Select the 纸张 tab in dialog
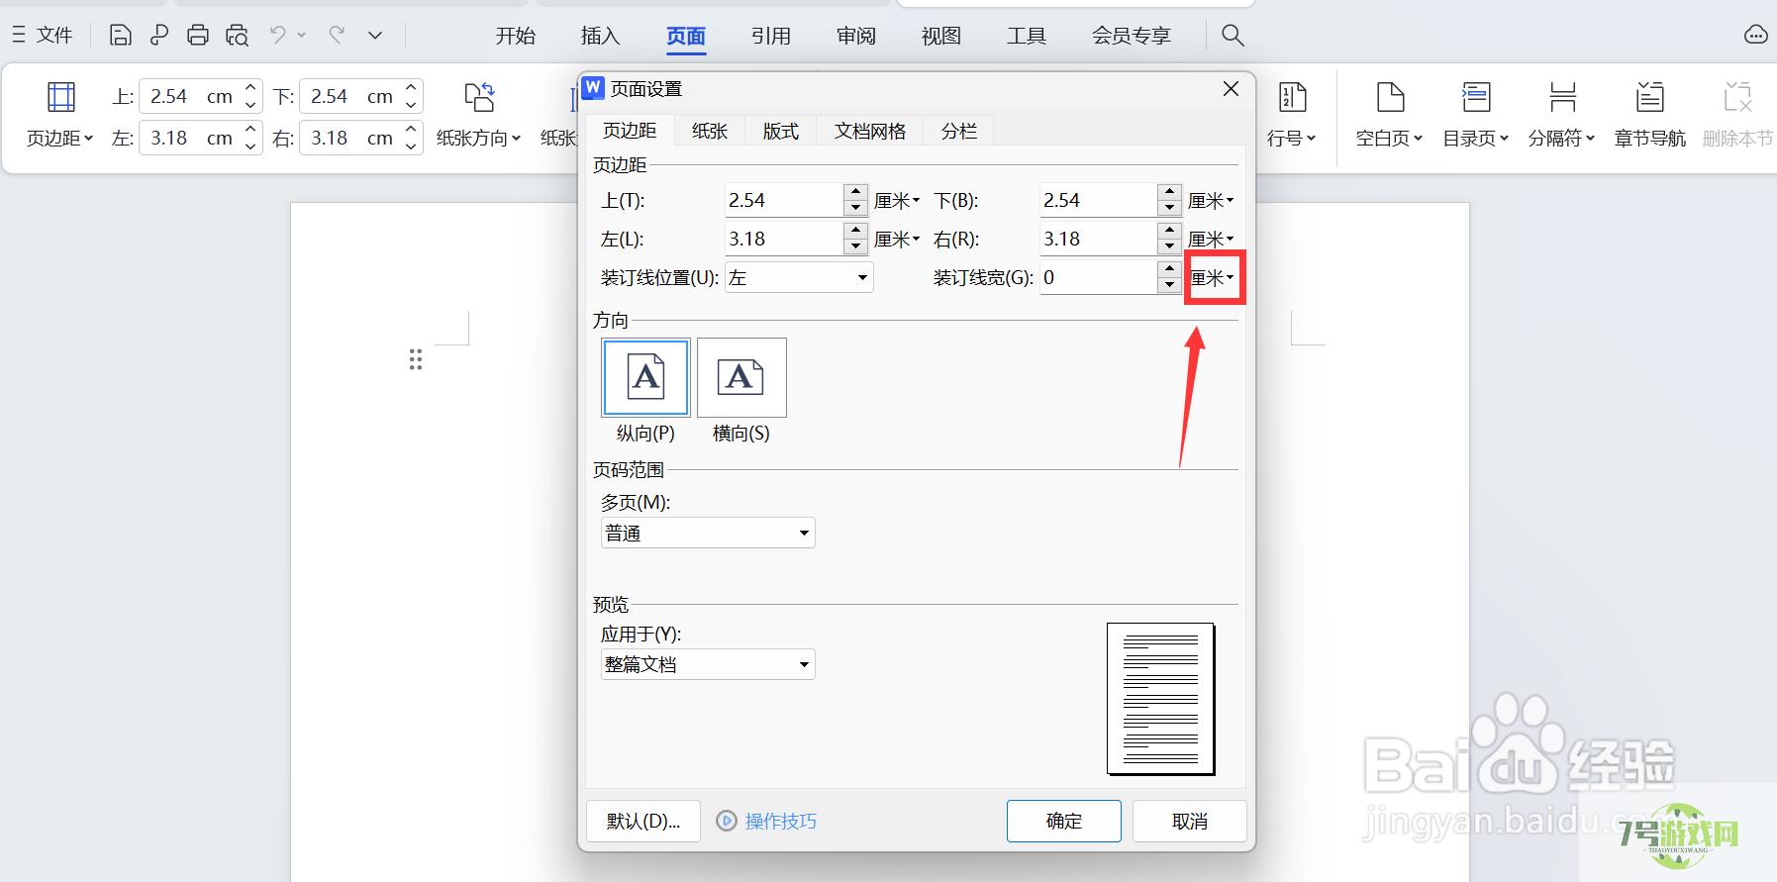The width and height of the screenshot is (1777, 882). coord(710,131)
